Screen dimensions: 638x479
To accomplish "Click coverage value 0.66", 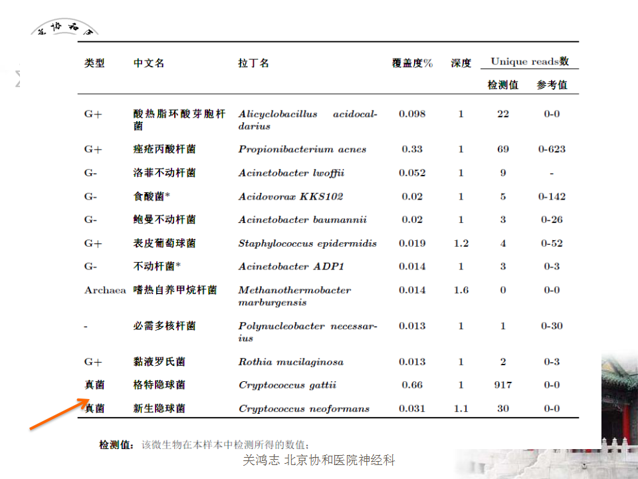I will click(x=412, y=385).
